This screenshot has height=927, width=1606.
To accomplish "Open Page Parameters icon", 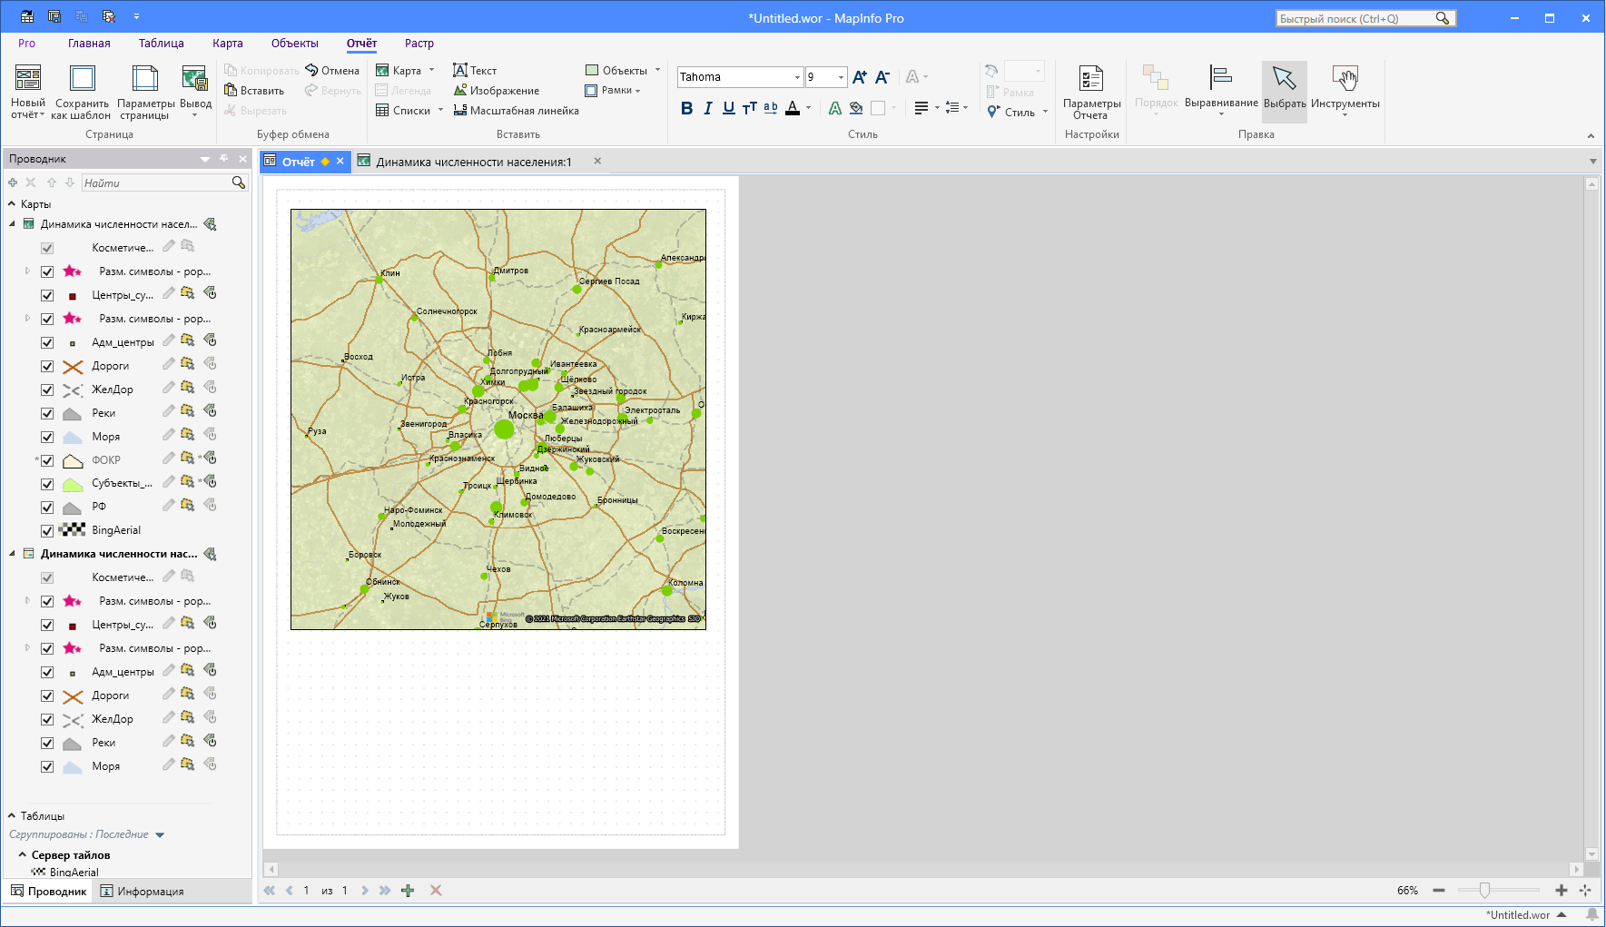I will [x=145, y=90].
